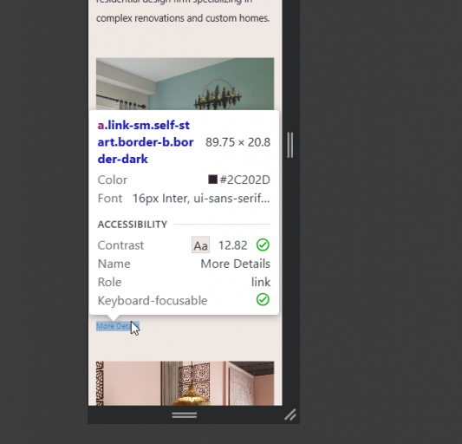This screenshot has width=462, height=444.
Task: Click the Aa contrast preview sample
Action: (200, 245)
